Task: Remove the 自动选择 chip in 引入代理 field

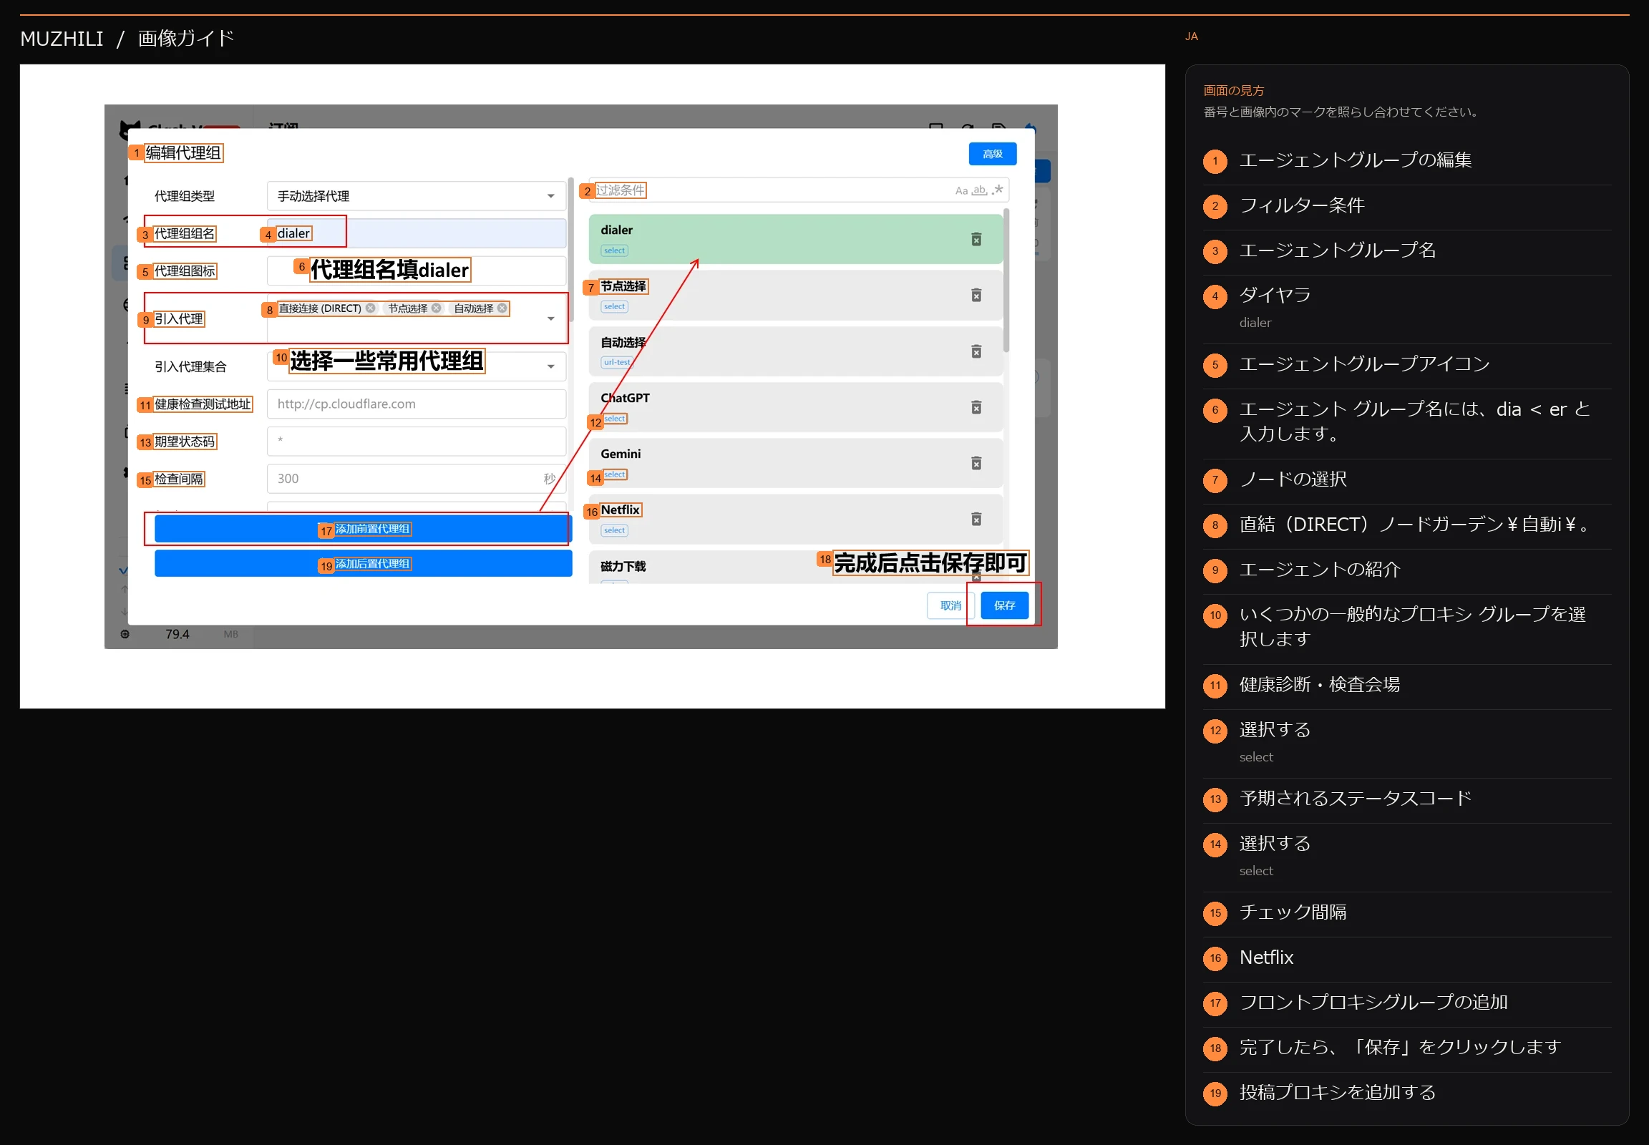Action: [x=502, y=308]
